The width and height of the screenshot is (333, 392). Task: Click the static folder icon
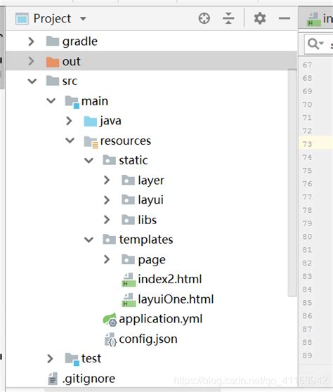(x=110, y=160)
